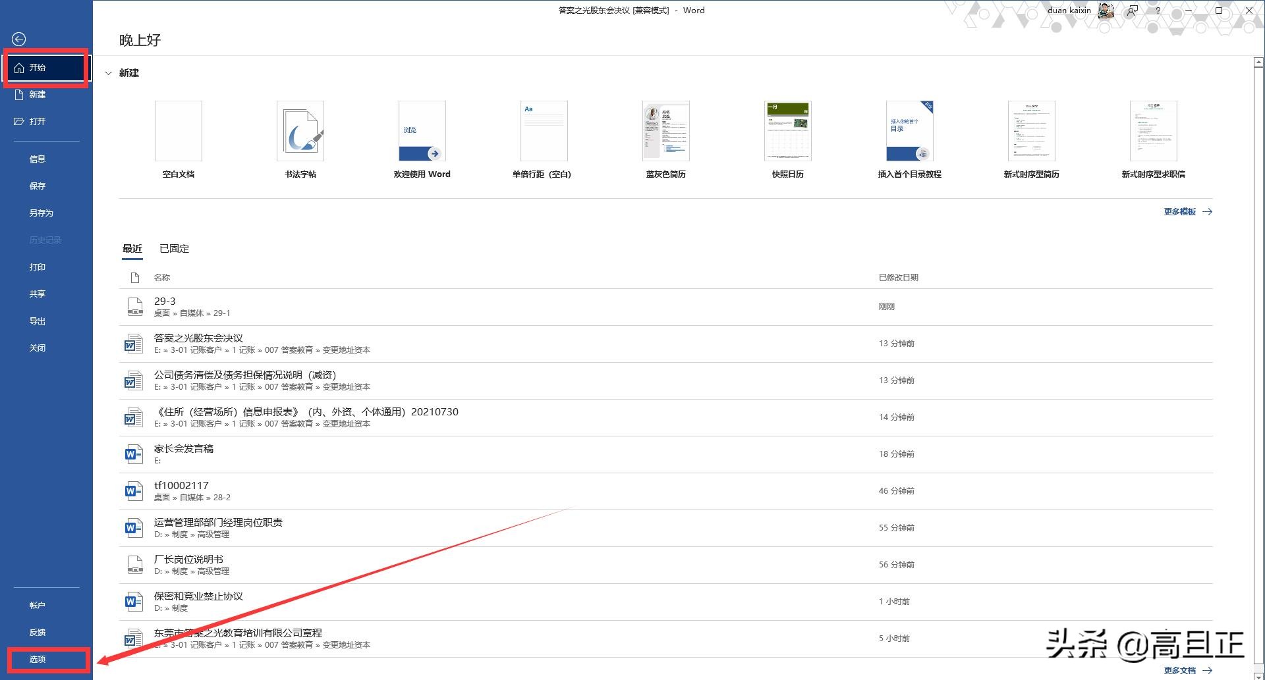The width and height of the screenshot is (1265, 680).
Task: Select 新建 in the sidebar
Action: pyautogui.click(x=46, y=95)
